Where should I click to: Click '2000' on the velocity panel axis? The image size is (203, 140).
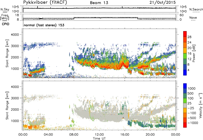pos(15,109)
